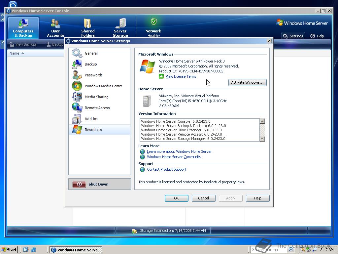Click the Remote Access globe icon
This screenshot has height=254, width=338.
tap(77, 108)
